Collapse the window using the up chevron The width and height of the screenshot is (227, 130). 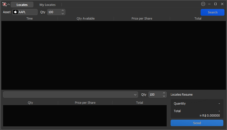coord(8,4)
